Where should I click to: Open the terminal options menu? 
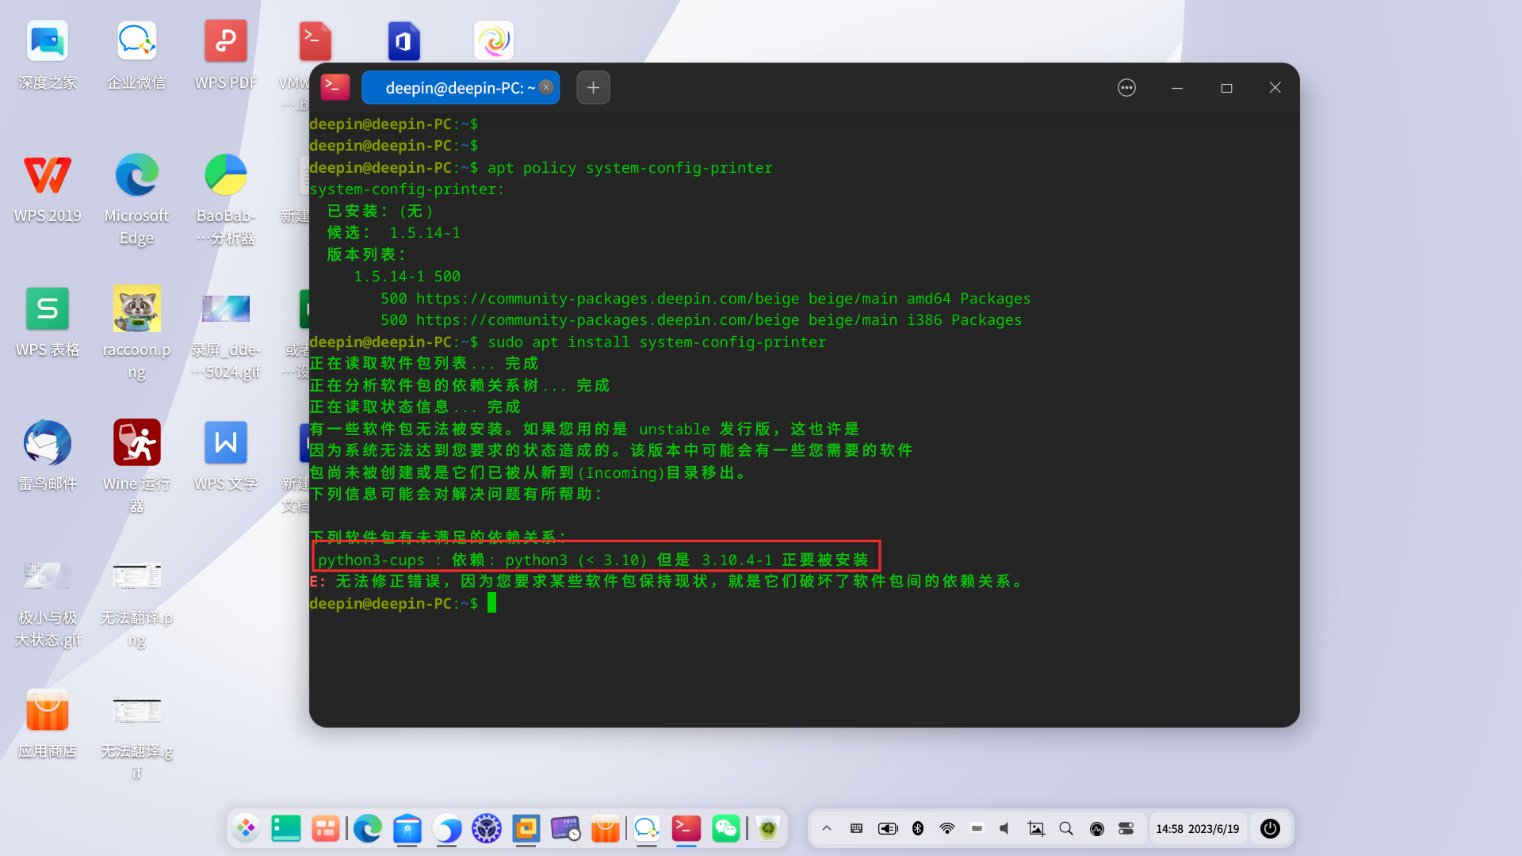tap(1126, 87)
